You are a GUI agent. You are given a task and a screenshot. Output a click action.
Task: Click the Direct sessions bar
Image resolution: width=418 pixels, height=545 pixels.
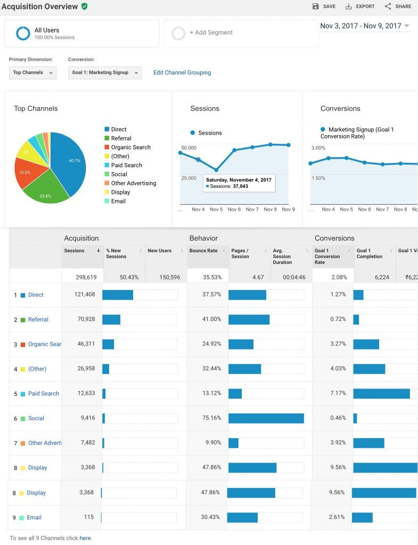click(118, 295)
